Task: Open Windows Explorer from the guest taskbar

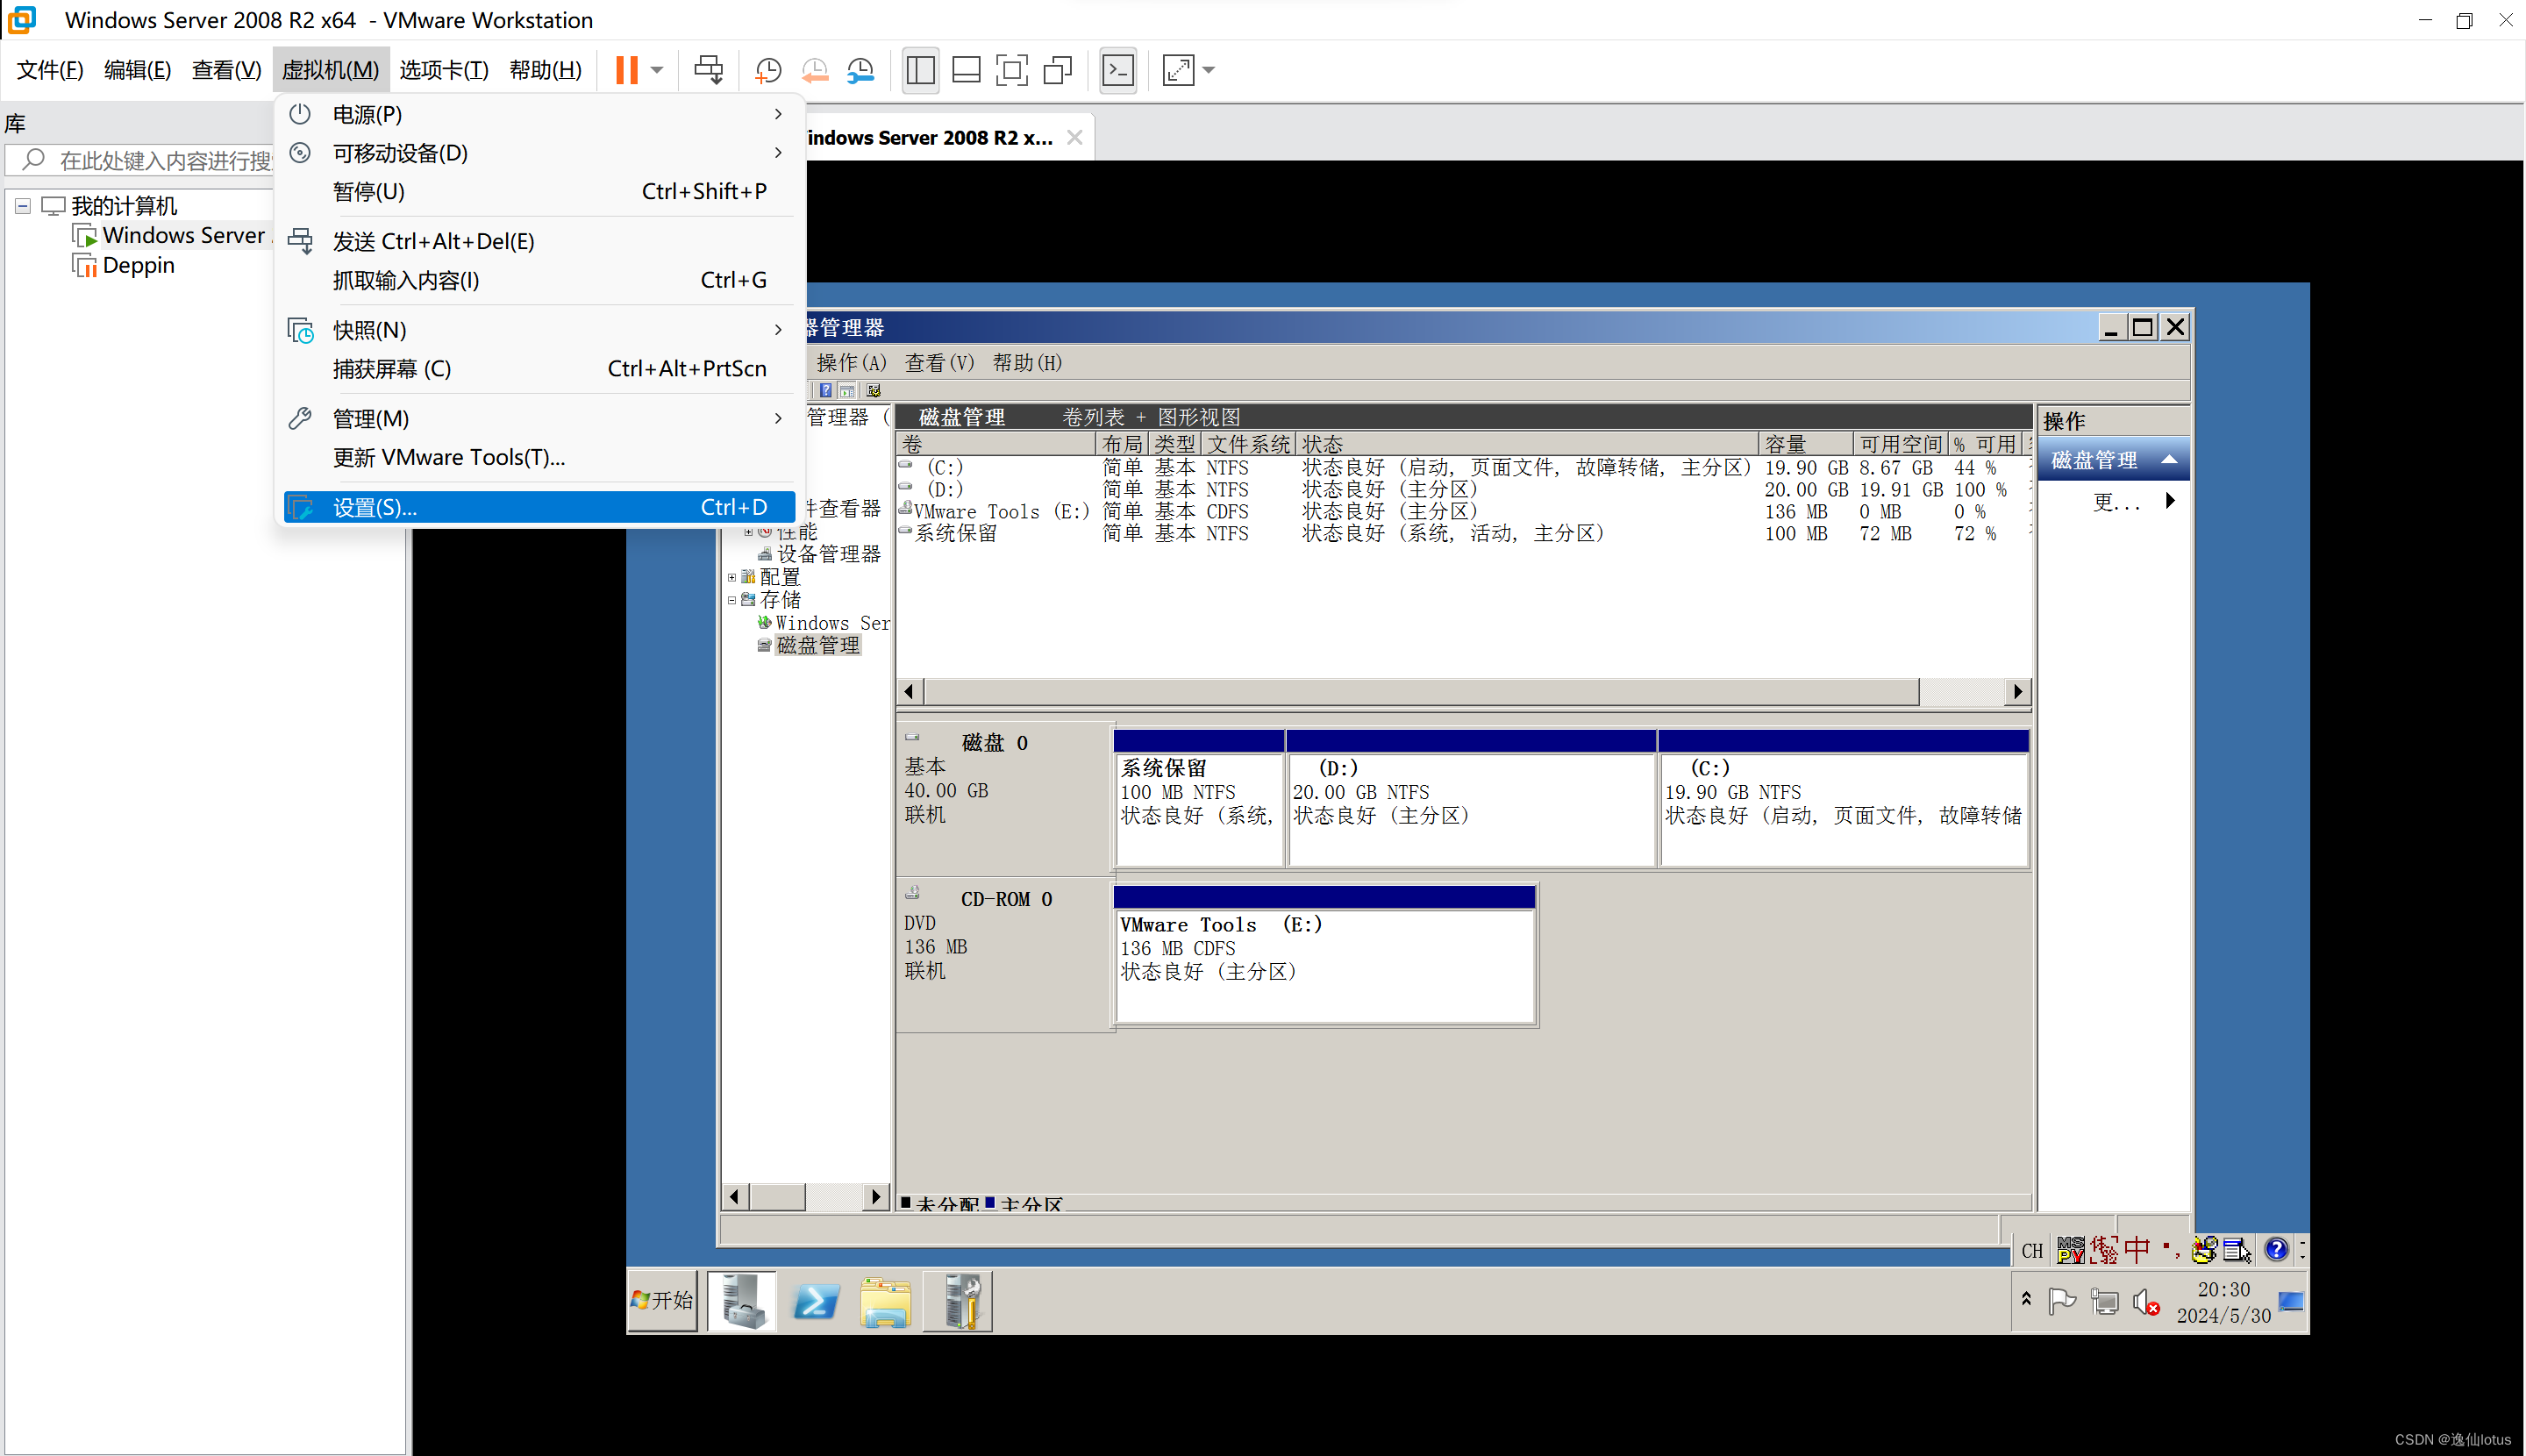Action: coord(886,1300)
